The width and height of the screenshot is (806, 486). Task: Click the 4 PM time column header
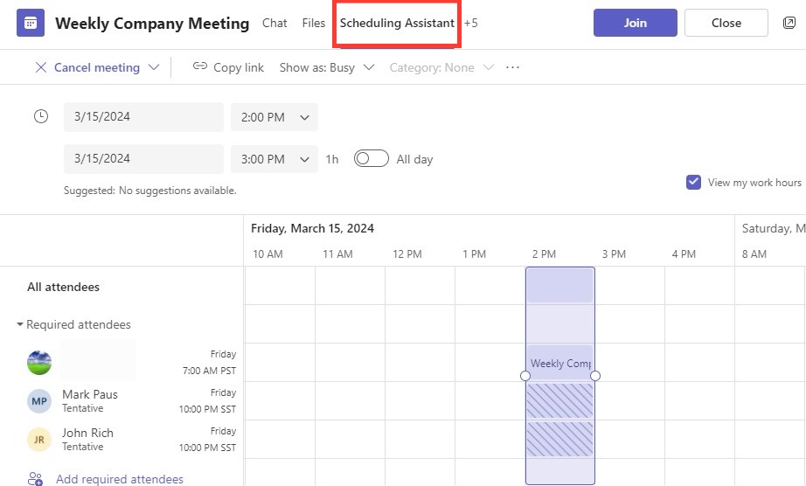(684, 254)
